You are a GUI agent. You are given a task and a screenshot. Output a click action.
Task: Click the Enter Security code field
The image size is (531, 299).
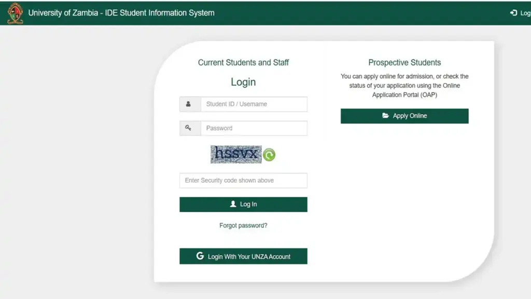[244, 180]
